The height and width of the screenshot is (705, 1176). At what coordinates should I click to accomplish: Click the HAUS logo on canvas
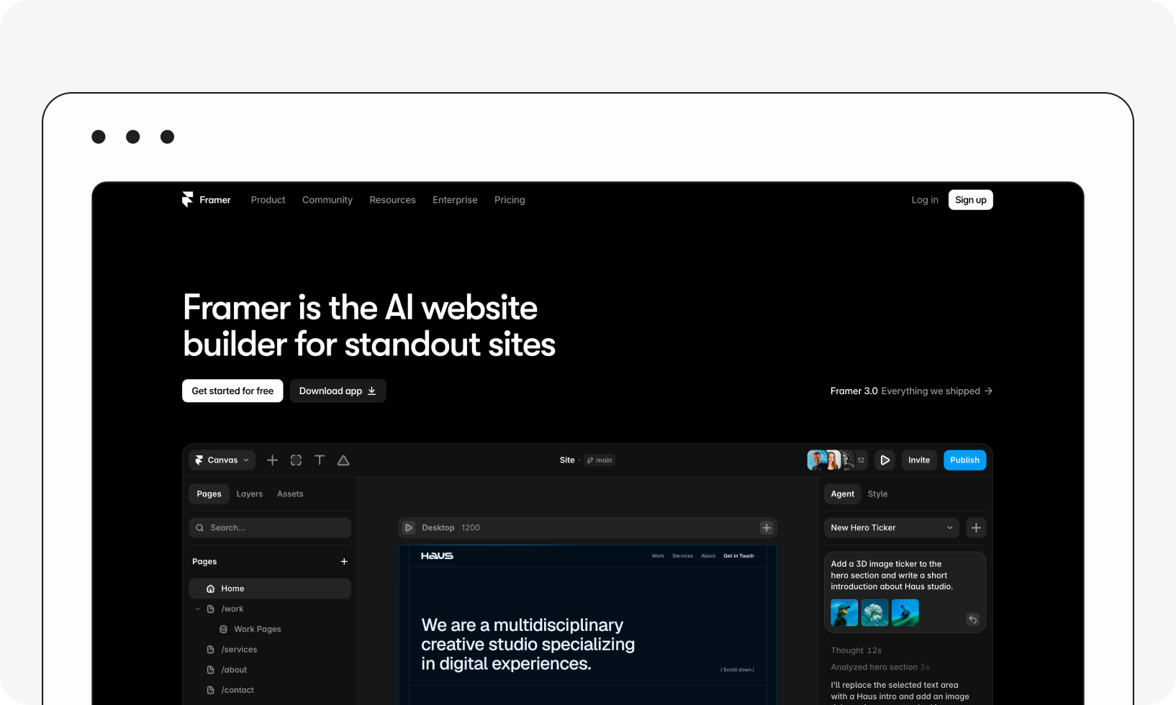(437, 556)
